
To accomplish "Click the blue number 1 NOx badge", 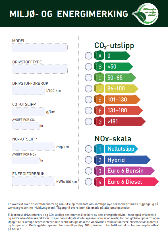I will pyautogui.click(x=99, y=149).
